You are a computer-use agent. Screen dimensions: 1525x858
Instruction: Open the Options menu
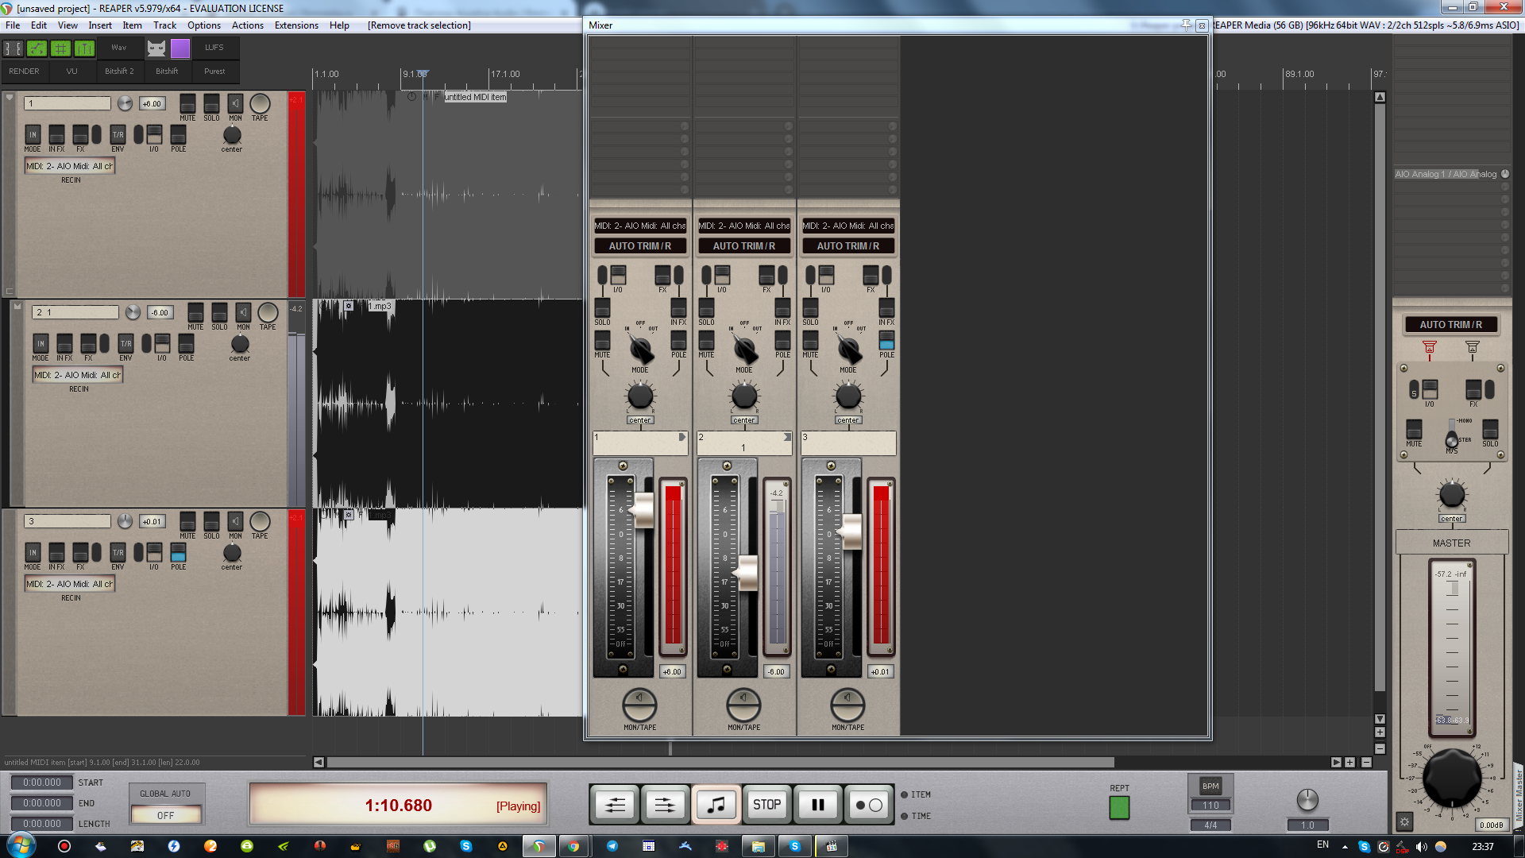click(204, 25)
